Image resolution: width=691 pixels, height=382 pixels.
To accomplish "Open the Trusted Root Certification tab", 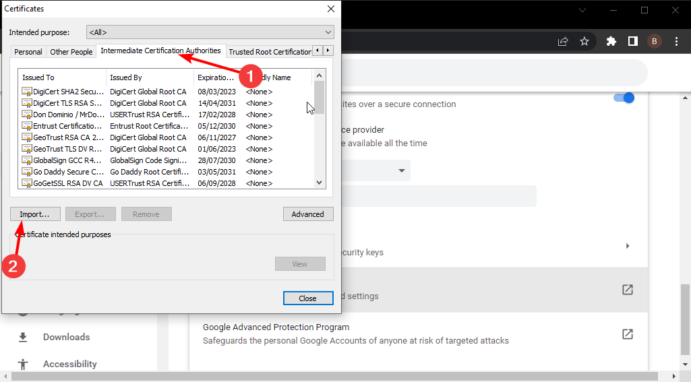I will 270,52.
